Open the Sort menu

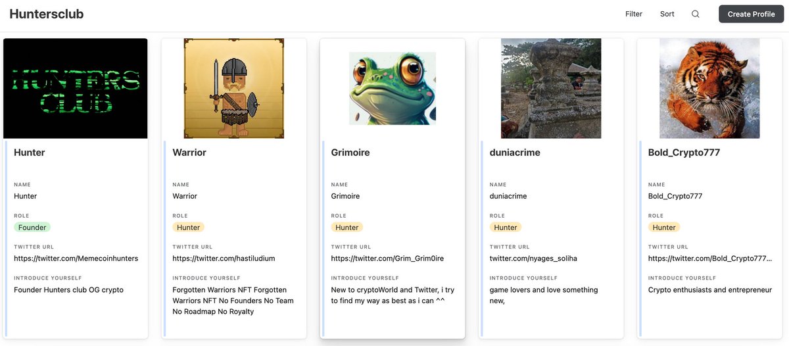[667, 14]
